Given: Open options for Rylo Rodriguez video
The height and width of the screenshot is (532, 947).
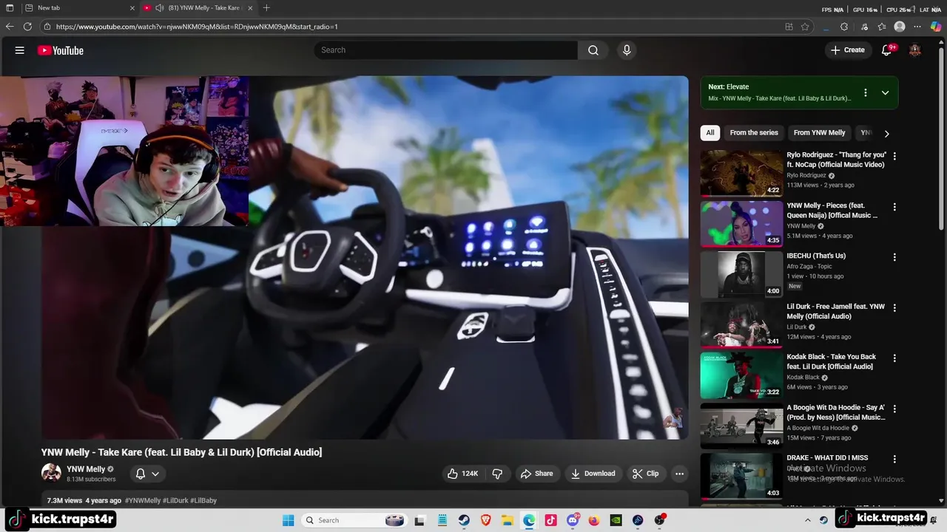Looking at the screenshot, I should (x=894, y=156).
